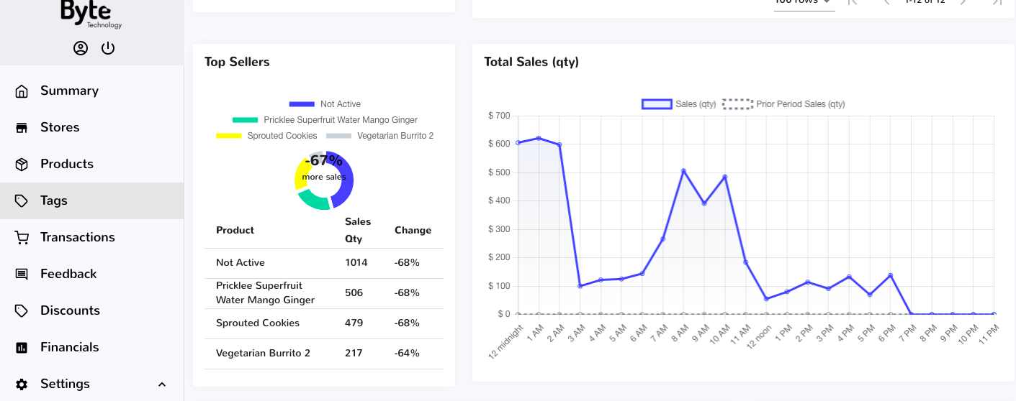
Task: Open the user account icon
Action: [x=81, y=48]
